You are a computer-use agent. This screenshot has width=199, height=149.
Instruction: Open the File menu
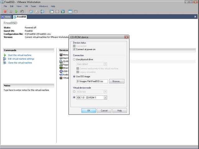click(x=5, y=6)
